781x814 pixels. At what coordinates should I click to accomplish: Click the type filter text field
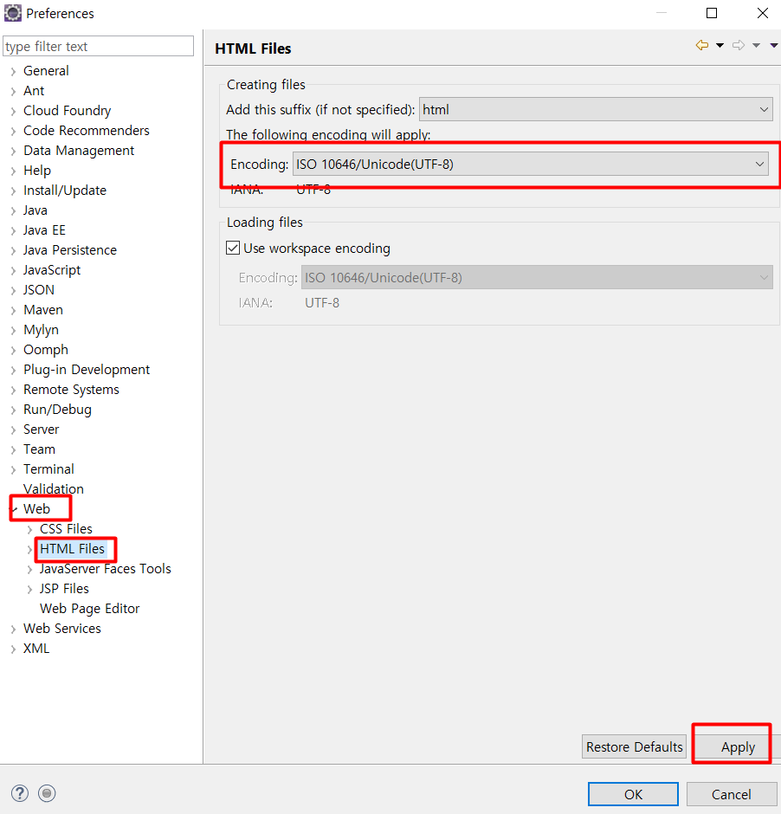point(99,46)
